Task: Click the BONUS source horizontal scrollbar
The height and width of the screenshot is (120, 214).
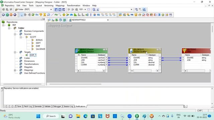Action: click(91, 71)
